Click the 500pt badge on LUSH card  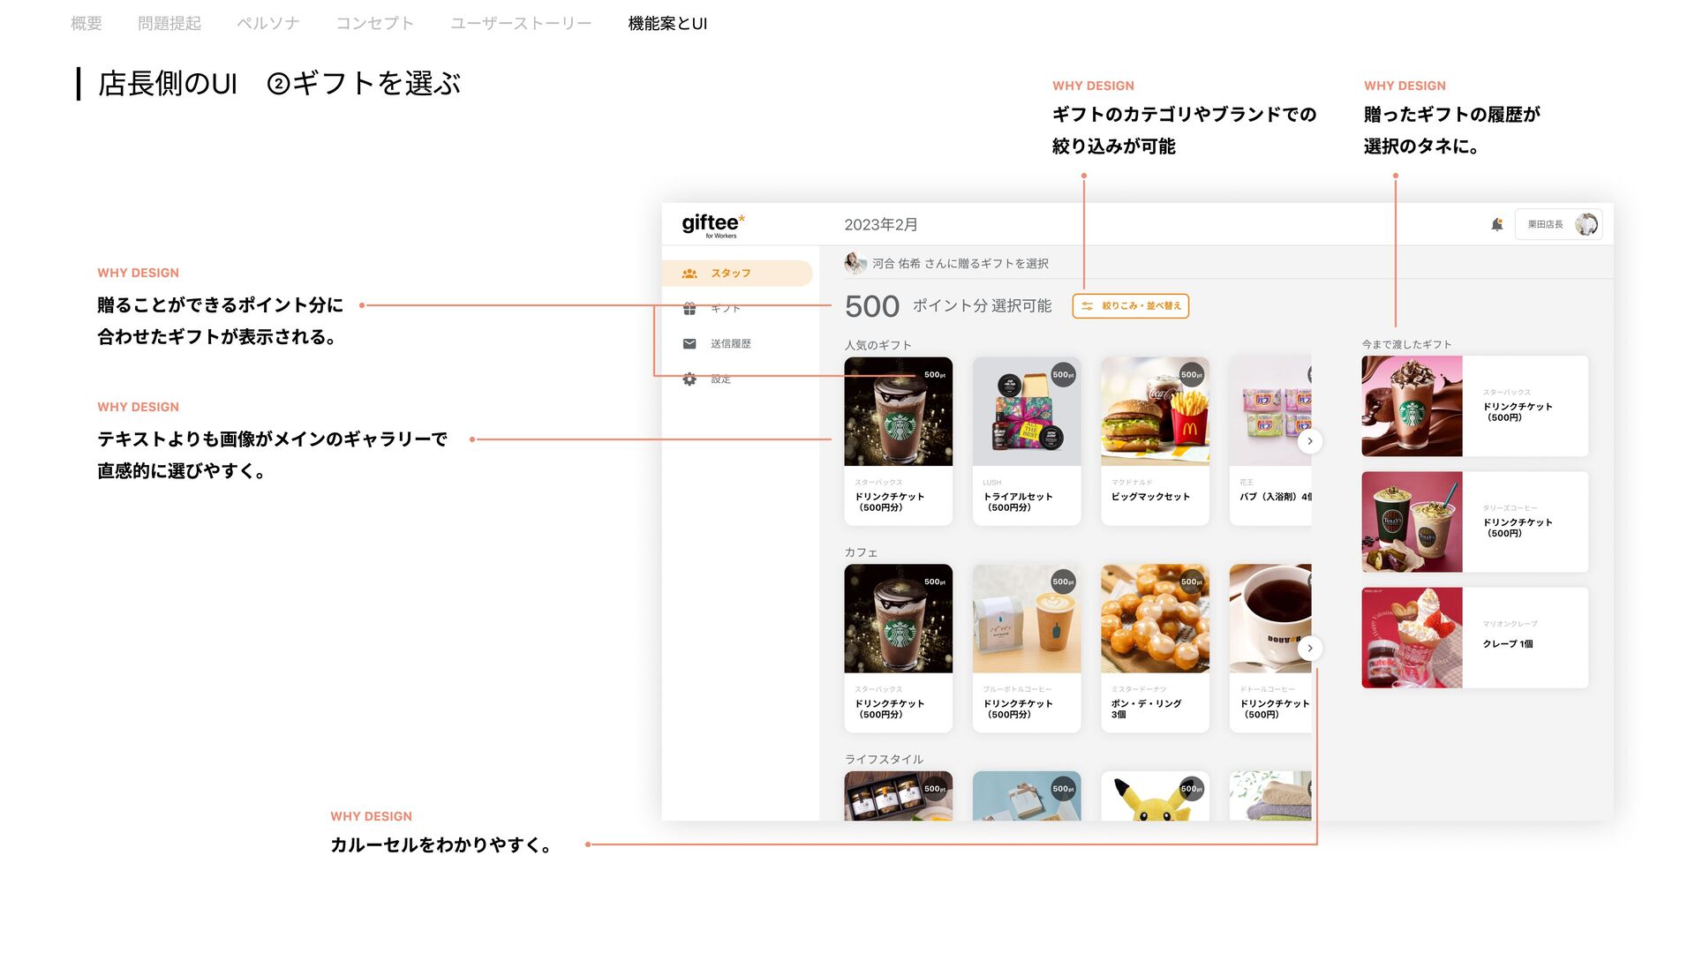[x=1063, y=375]
